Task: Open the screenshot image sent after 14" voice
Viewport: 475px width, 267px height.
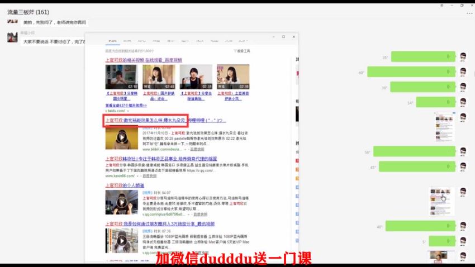Action: (444, 127)
